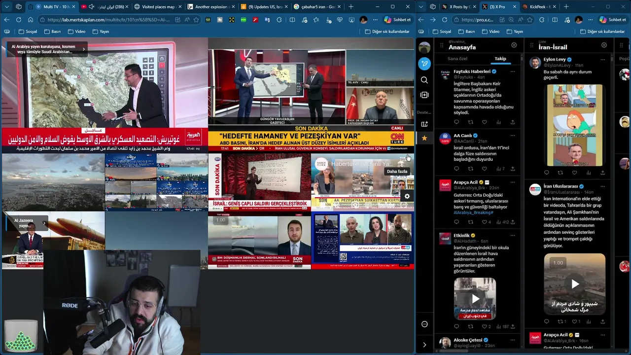
Task: Switch to the Sana özel tab
Action: (x=457, y=59)
